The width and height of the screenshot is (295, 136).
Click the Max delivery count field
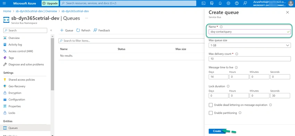(x=250, y=59)
